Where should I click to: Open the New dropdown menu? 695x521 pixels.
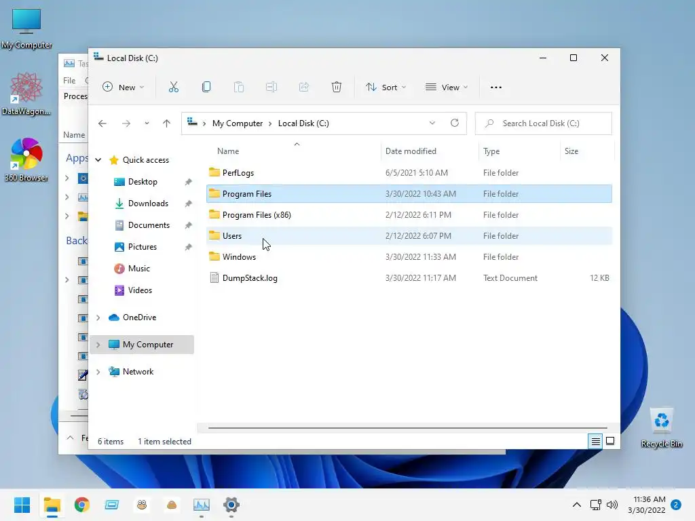point(124,88)
